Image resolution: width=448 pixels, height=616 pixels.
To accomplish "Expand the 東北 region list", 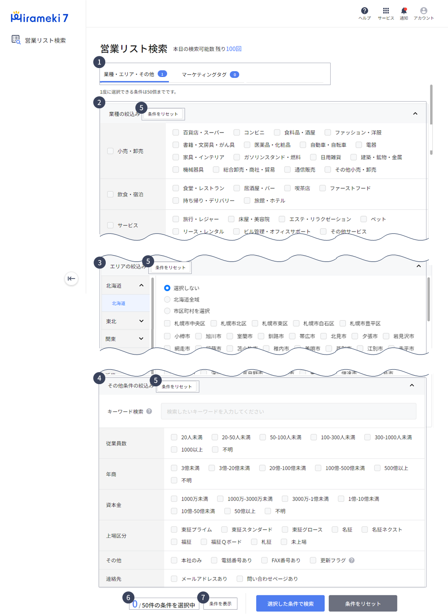I will (x=141, y=321).
